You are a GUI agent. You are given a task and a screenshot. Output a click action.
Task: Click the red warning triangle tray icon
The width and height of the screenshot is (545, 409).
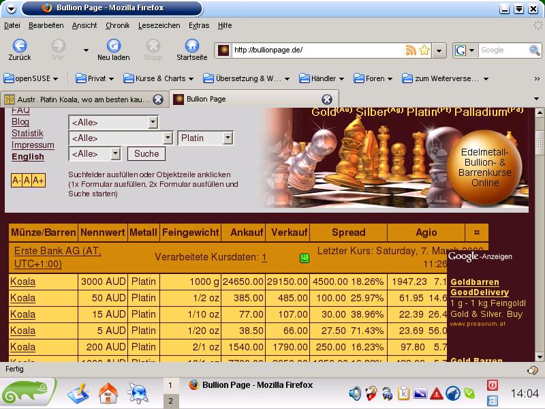436,393
